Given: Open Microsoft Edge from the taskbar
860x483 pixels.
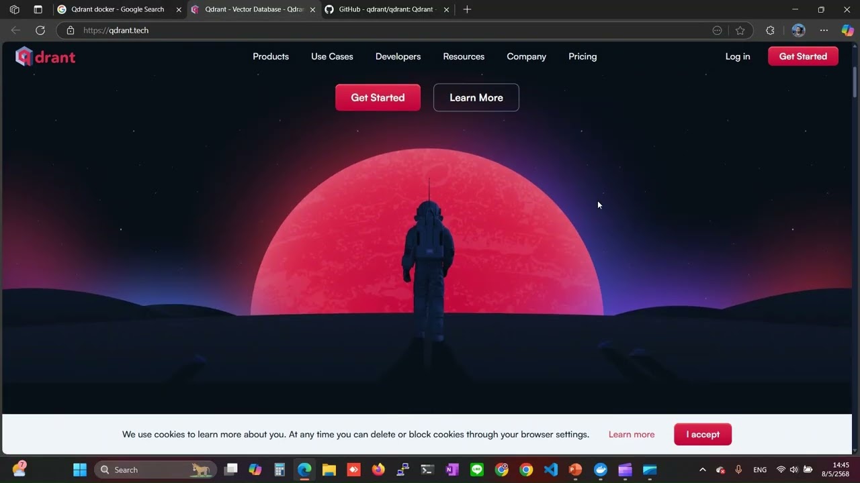Looking at the screenshot, I should pyautogui.click(x=304, y=470).
